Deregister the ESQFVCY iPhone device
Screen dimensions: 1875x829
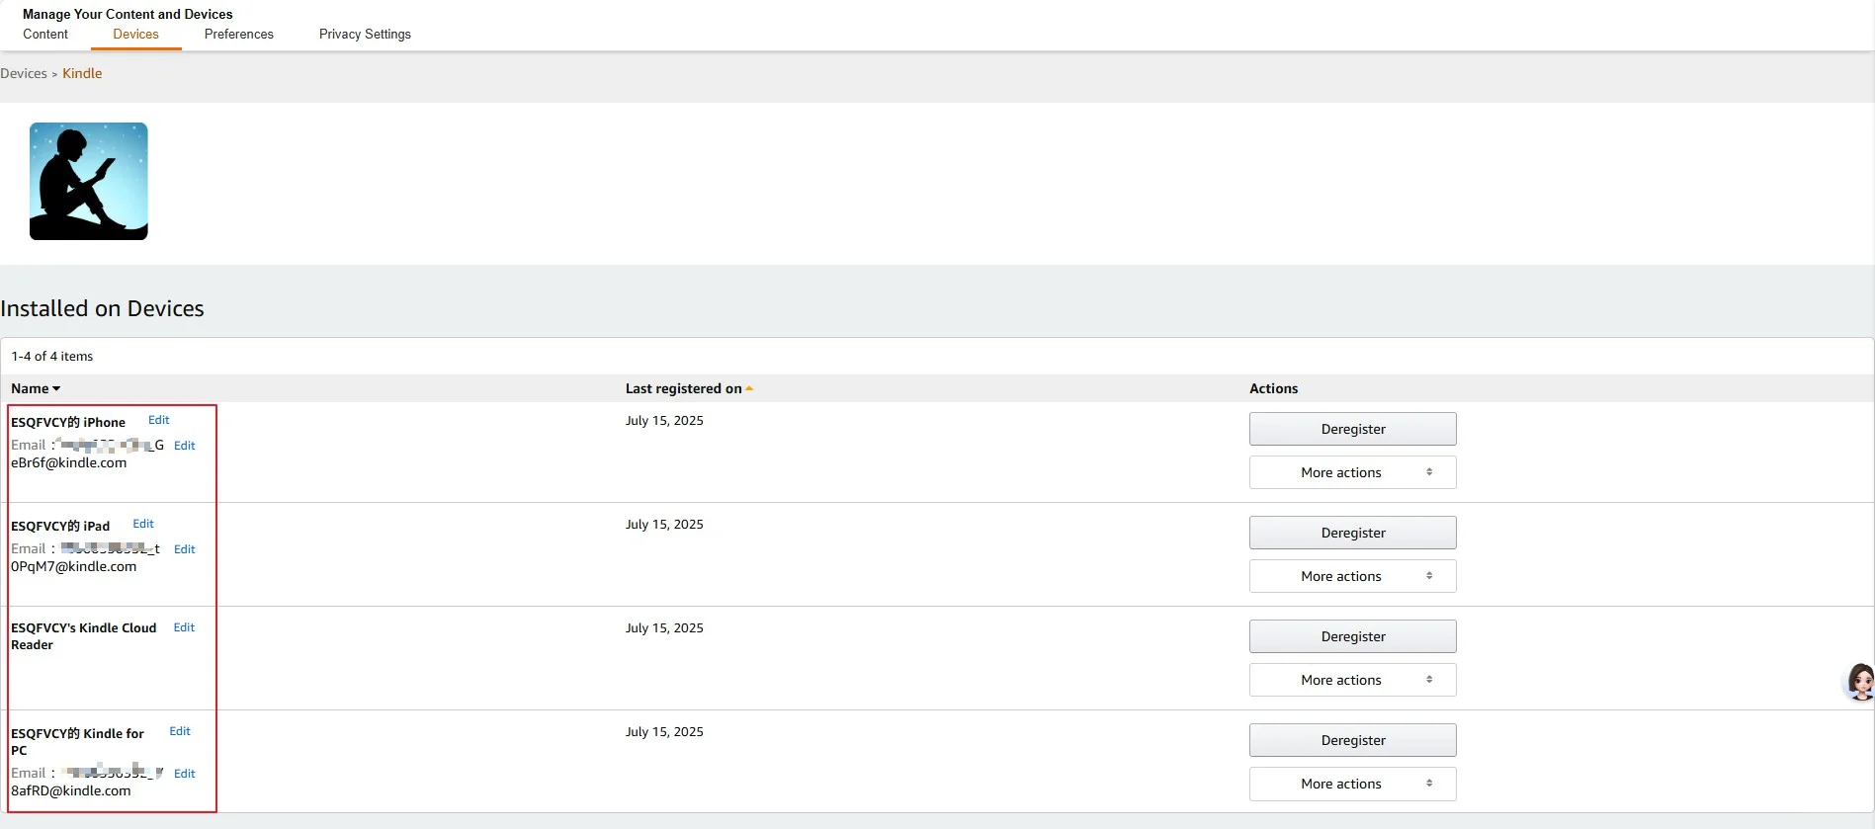[1352, 429]
